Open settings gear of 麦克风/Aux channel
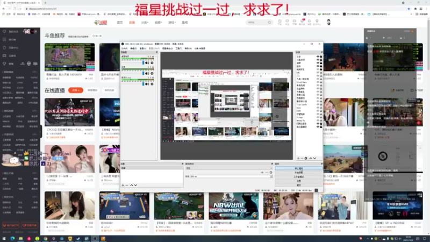Screen dimensions: 430x242 (x=152, y=84)
